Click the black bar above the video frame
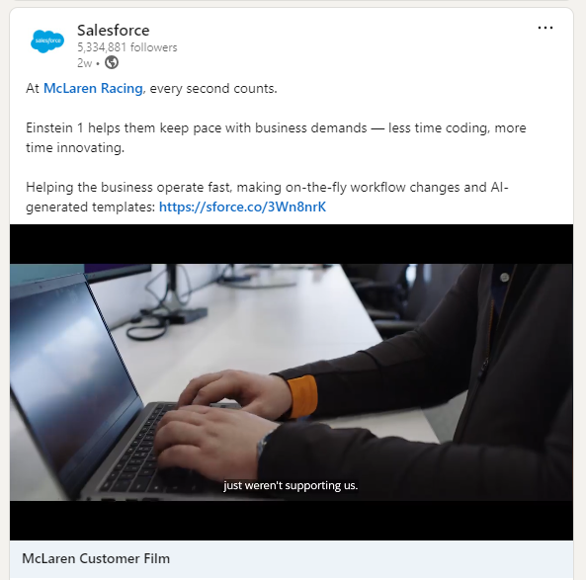Viewport: 586px width, 580px height. (292, 244)
